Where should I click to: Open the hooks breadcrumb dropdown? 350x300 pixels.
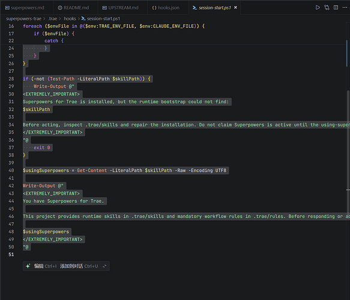click(x=70, y=19)
